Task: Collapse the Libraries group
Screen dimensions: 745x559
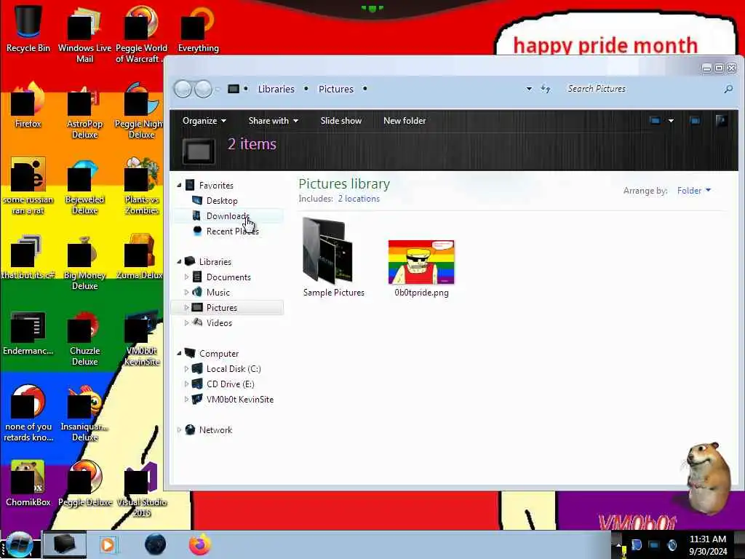Action: (179, 261)
